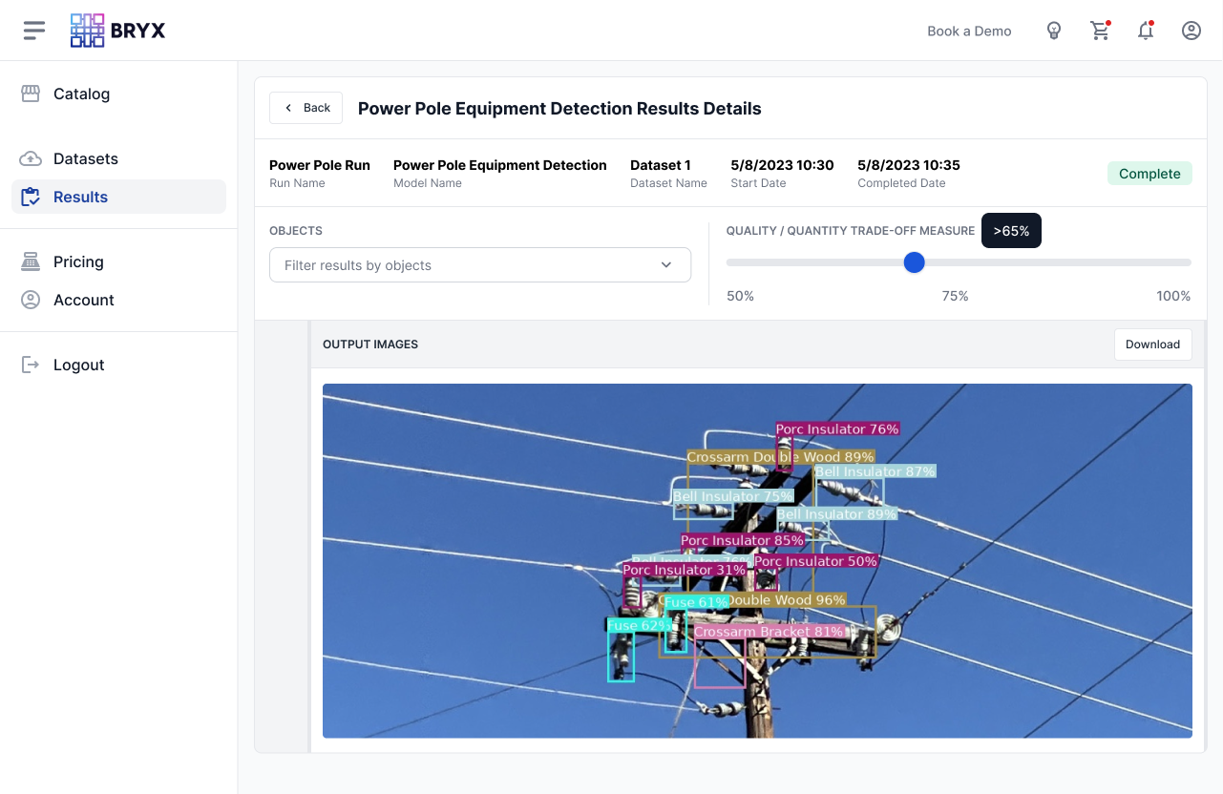Open the hamburger menu icon

pyautogui.click(x=34, y=31)
